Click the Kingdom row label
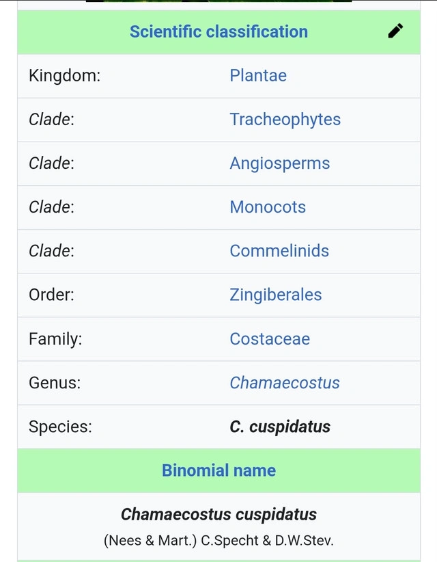 tap(64, 75)
